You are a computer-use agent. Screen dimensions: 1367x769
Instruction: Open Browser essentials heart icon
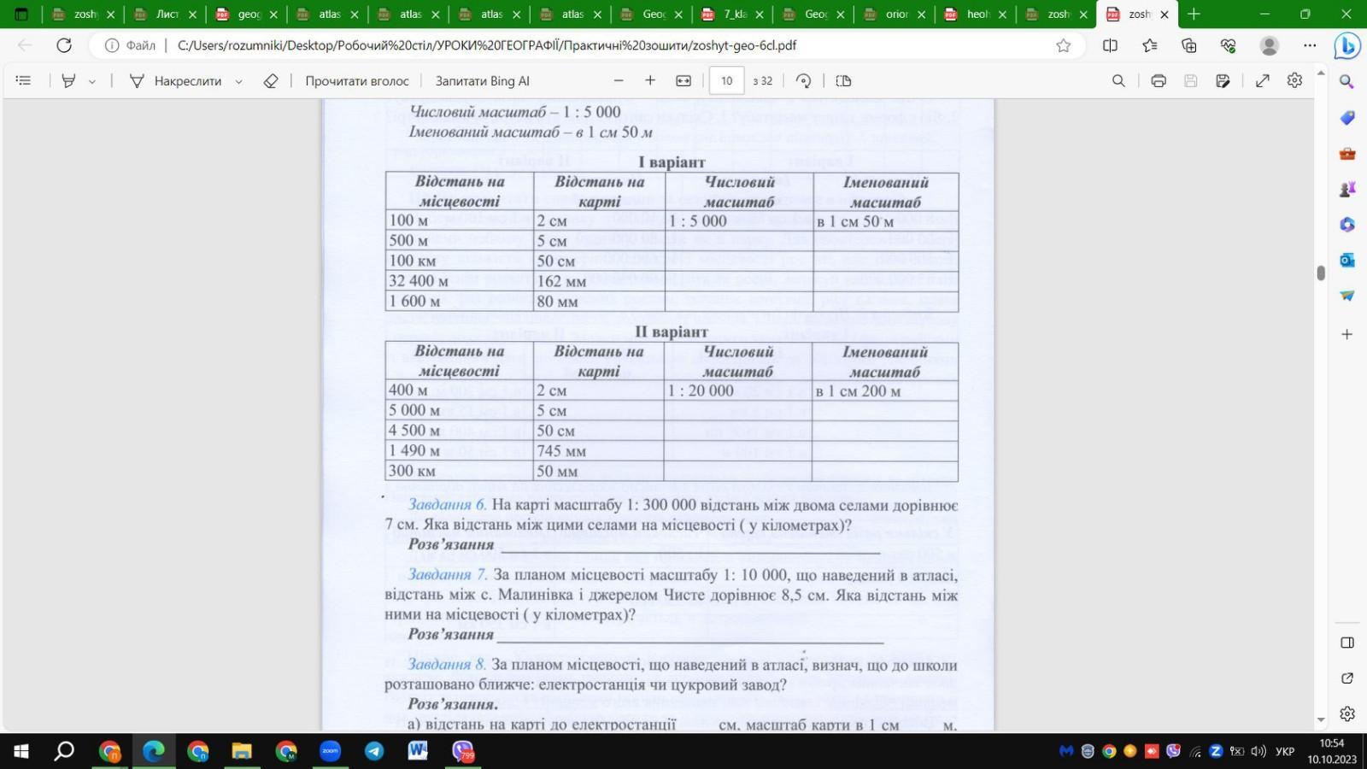[x=1229, y=45]
